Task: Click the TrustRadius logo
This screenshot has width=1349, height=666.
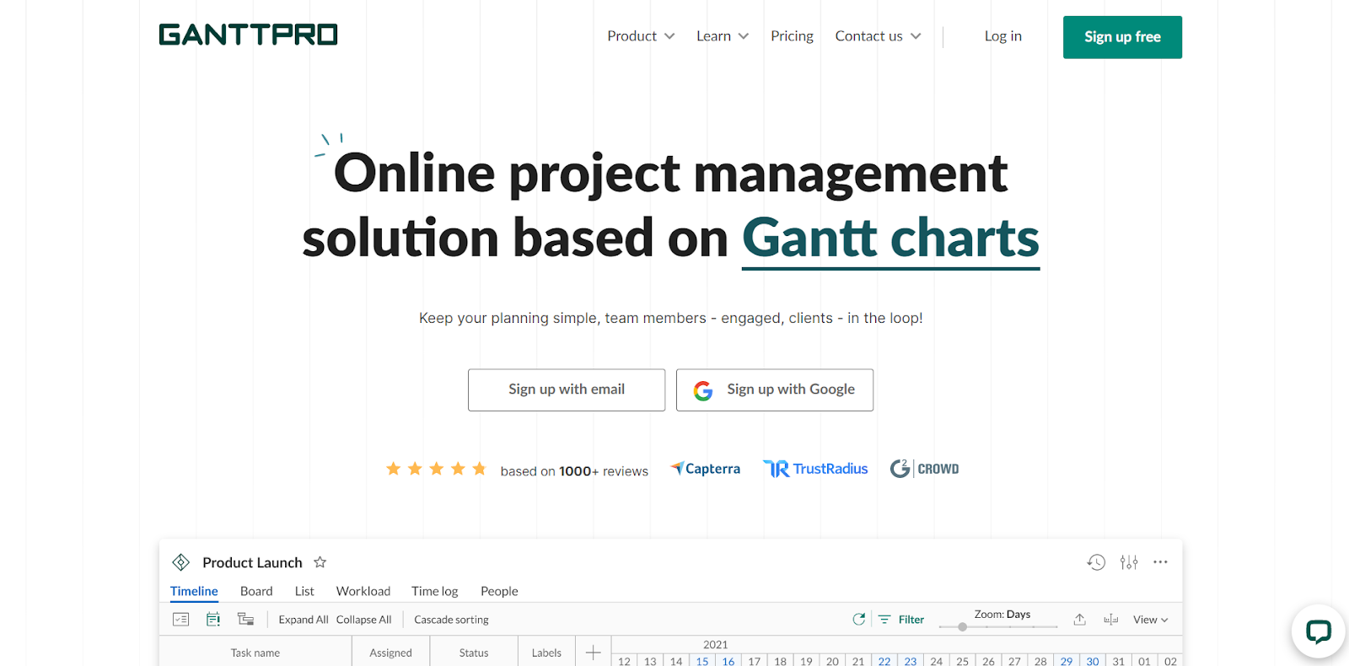Action: [x=815, y=469]
